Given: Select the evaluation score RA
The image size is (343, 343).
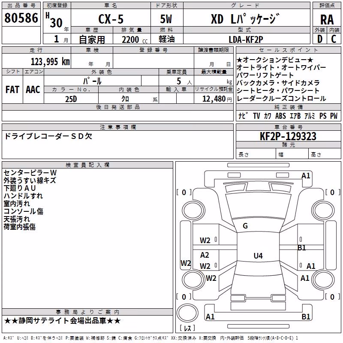Looking at the screenshot, I should [327, 20].
